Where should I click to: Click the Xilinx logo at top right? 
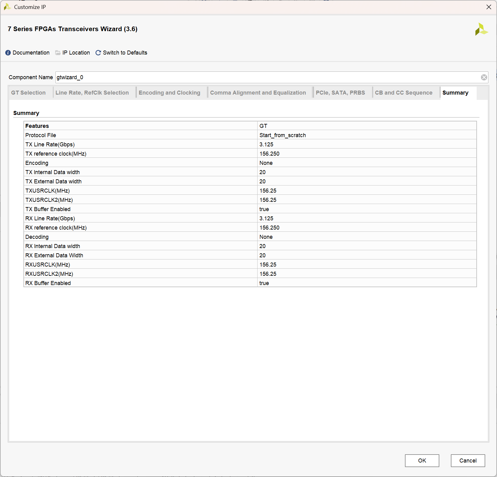[x=481, y=29]
